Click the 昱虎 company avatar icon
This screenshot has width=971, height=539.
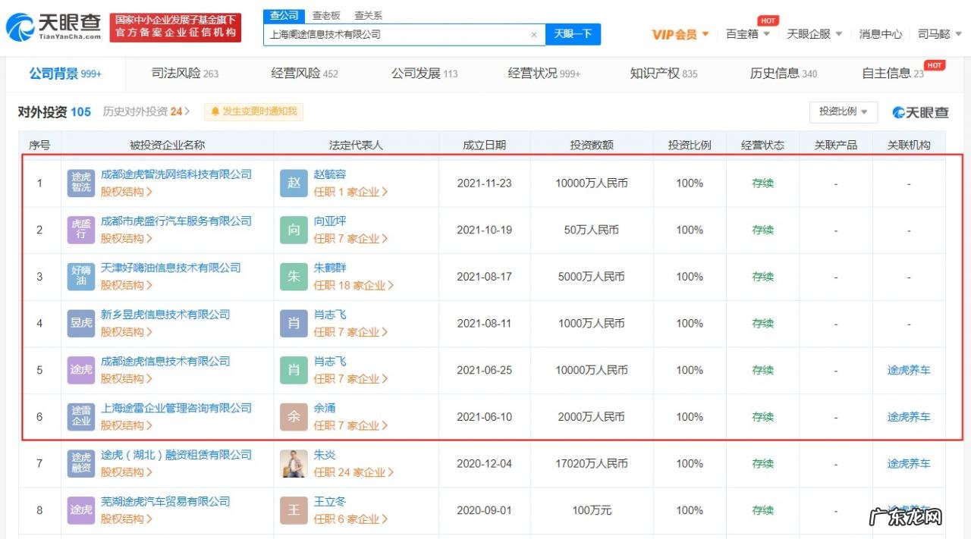pyautogui.click(x=80, y=323)
